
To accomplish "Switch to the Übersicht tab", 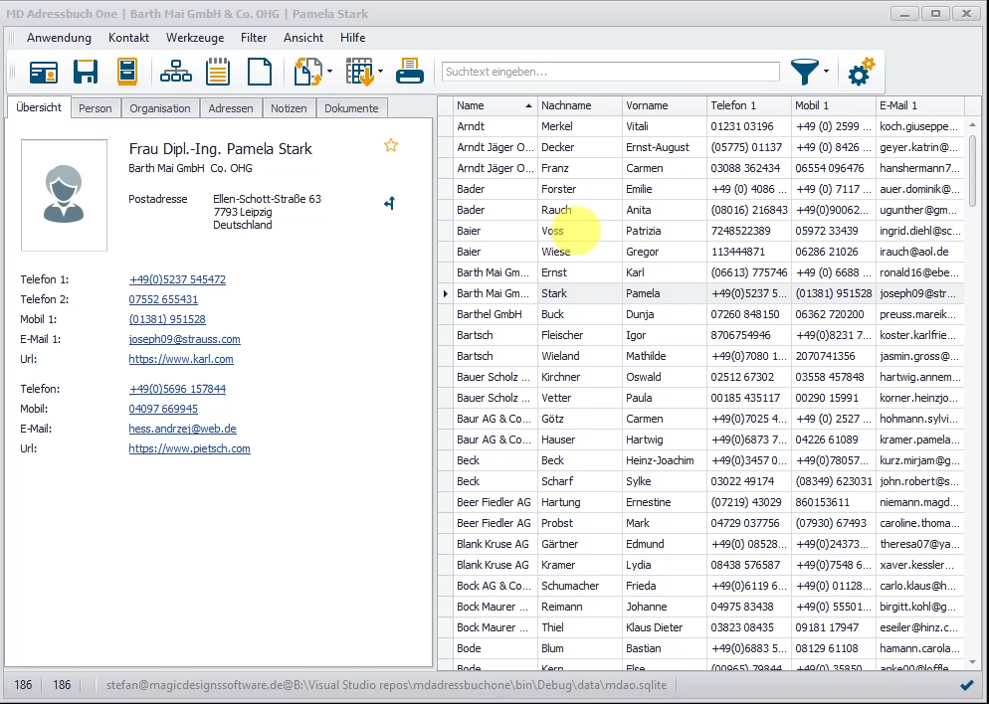I will click(39, 107).
